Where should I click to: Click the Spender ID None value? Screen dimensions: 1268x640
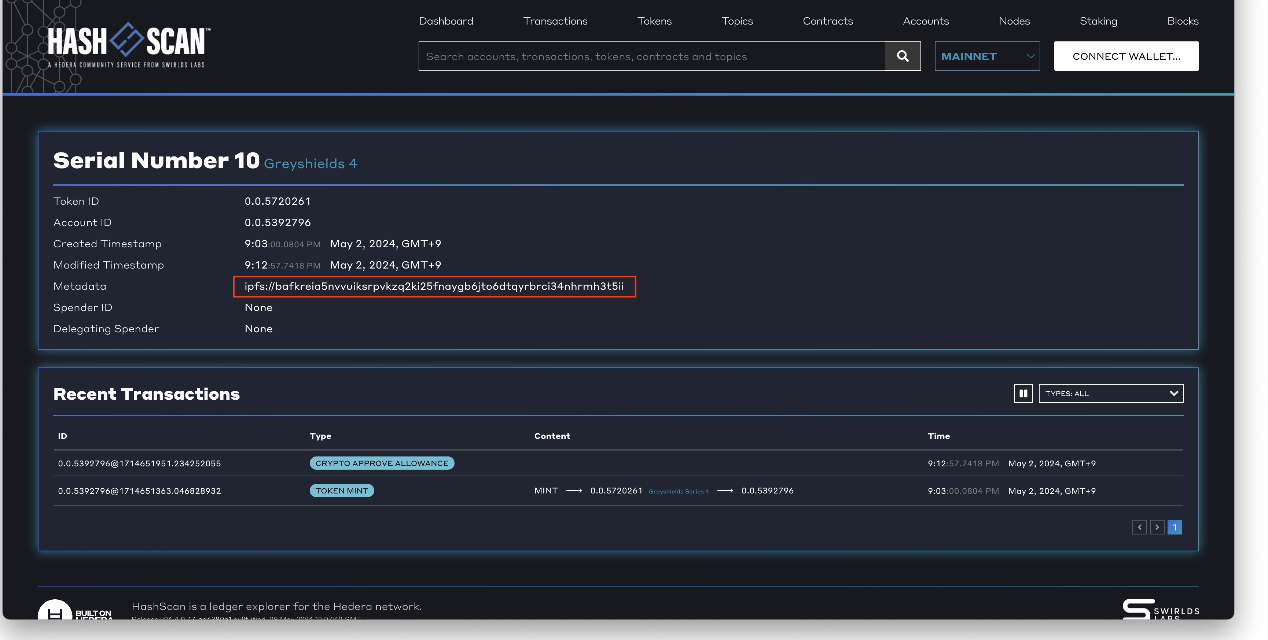[258, 307]
